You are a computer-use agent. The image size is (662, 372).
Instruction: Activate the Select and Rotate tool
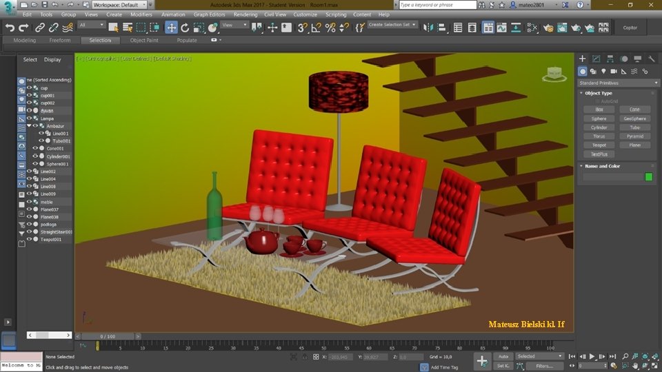(x=185, y=28)
